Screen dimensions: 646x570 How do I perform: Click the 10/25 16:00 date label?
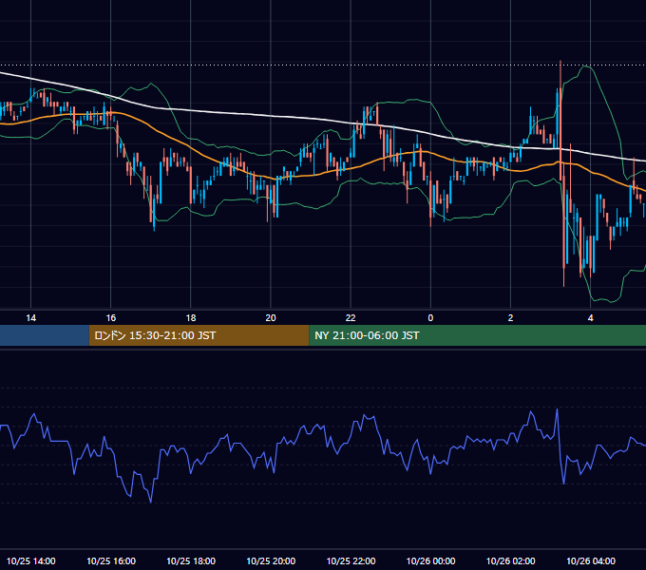point(111,560)
